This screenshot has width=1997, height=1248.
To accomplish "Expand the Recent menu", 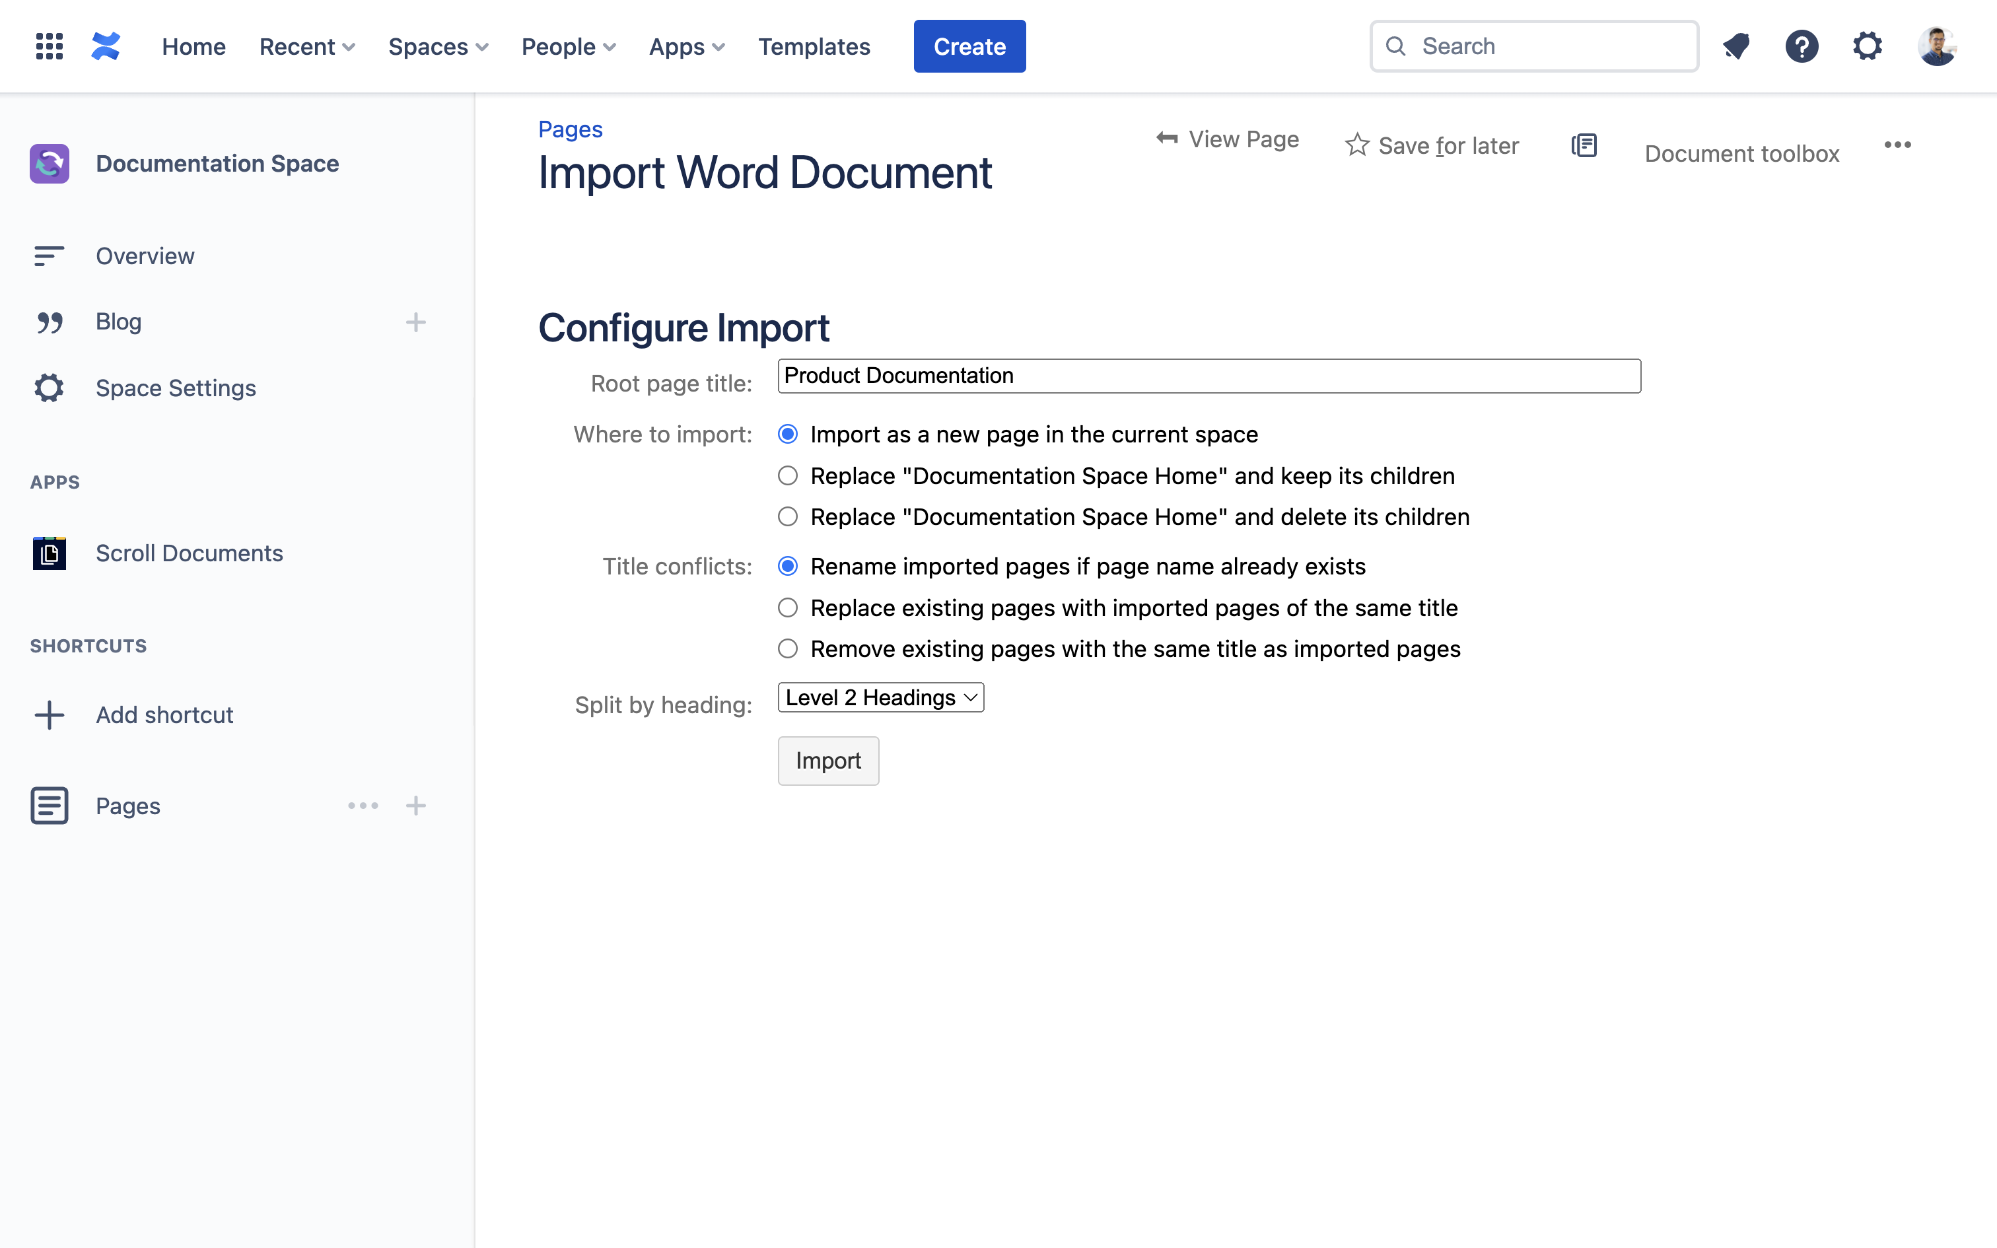I will tap(307, 47).
